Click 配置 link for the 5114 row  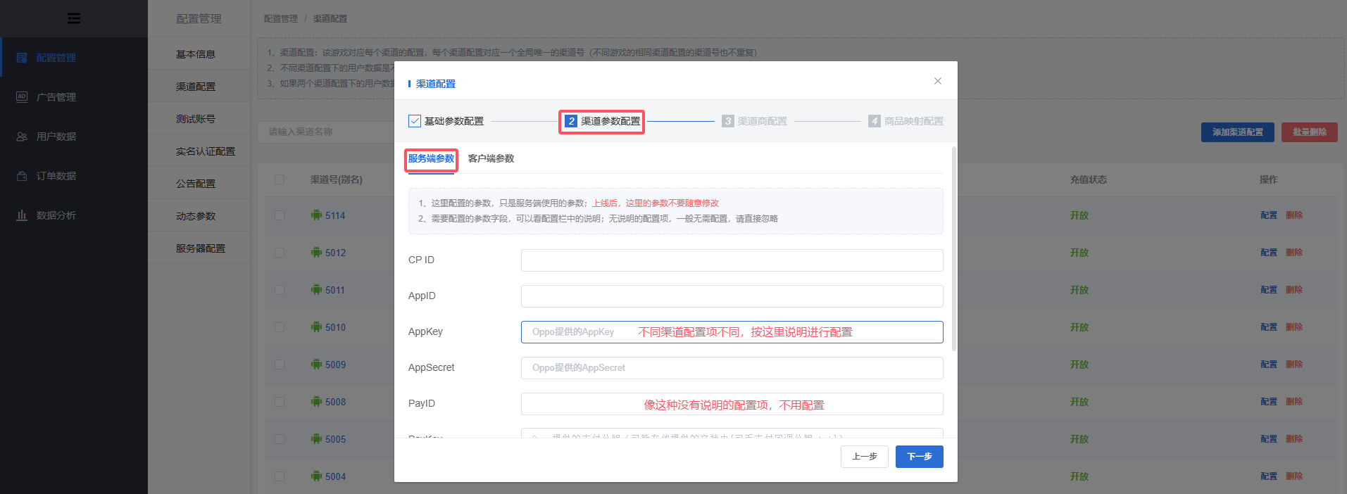[x=1269, y=215]
